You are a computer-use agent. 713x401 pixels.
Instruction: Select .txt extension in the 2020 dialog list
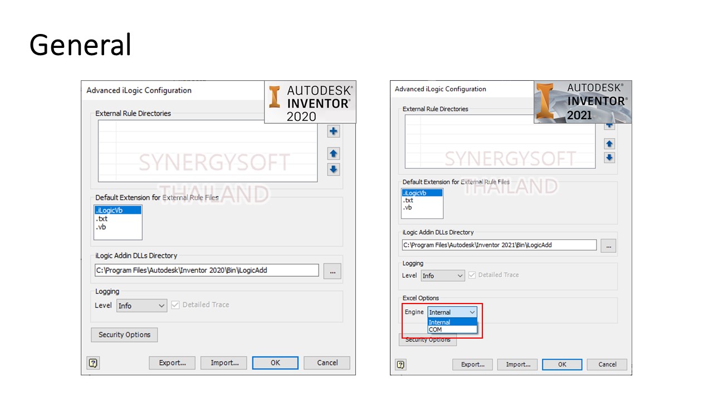pyautogui.click(x=102, y=219)
